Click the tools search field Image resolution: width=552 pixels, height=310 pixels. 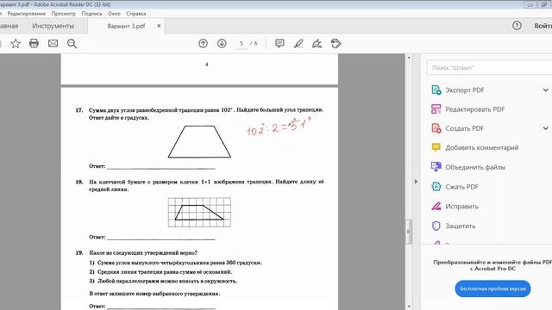pyautogui.click(x=489, y=67)
